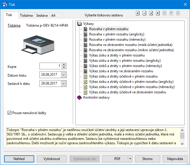Switch to the Sestava tab

[x=42, y=16]
